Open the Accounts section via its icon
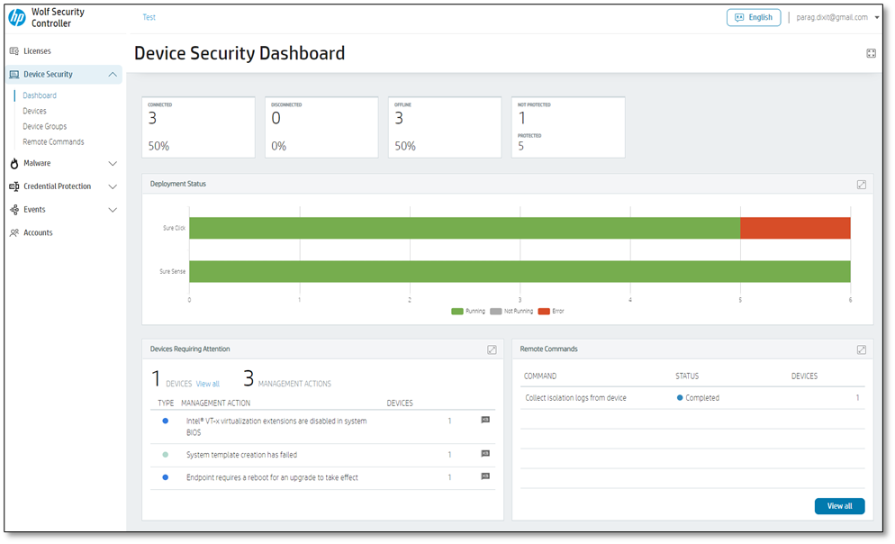The width and height of the screenshot is (895, 544). [x=14, y=232]
